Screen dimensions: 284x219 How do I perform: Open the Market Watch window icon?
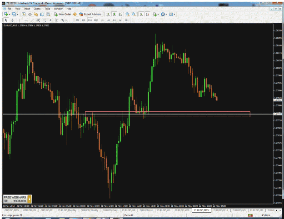click(24, 14)
